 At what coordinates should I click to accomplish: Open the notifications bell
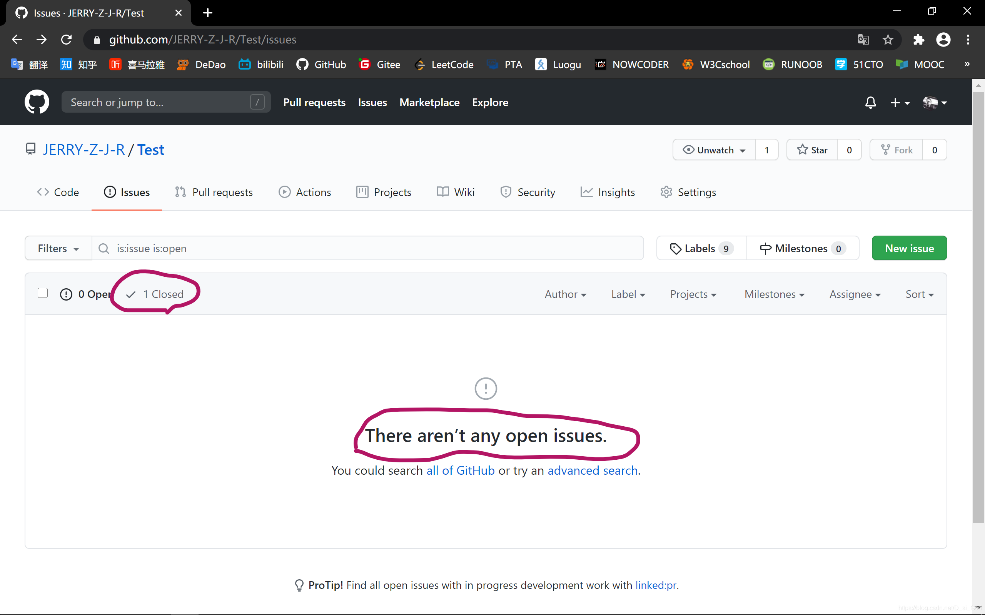click(870, 102)
